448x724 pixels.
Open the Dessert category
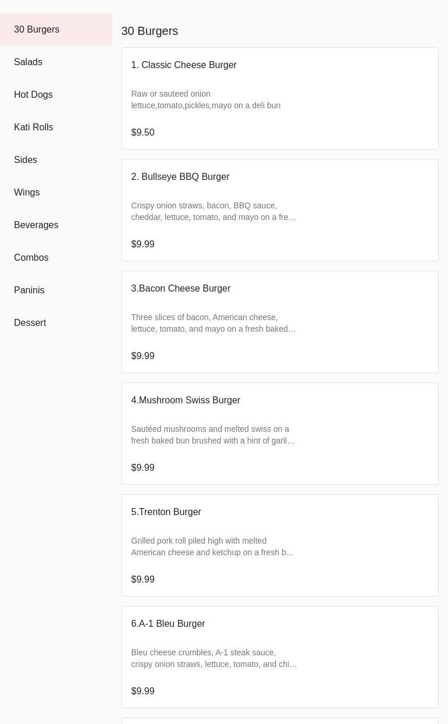30,323
